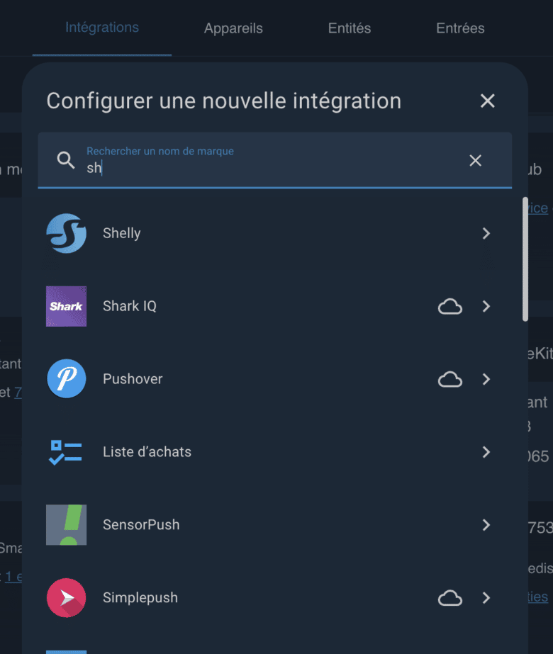The image size is (553, 654).
Task: Select the Entrées tab
Action: coord(460,28)
